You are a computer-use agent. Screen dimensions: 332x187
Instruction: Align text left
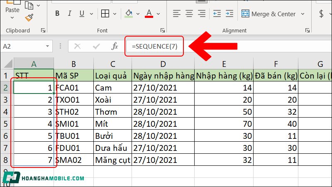pos(177,14)
